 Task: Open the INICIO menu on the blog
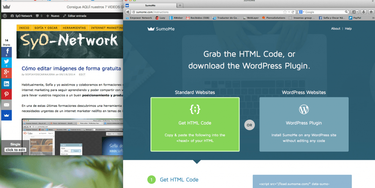tap(24, 28)
